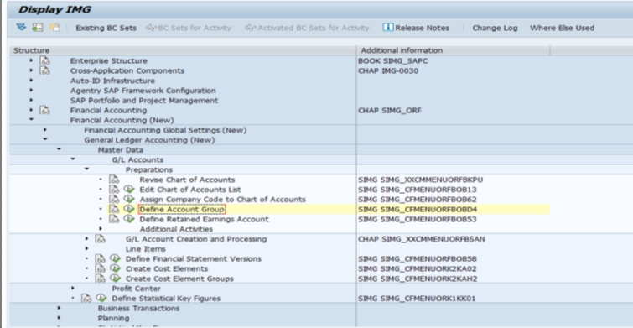The height and width of the screenshot is (328, 633).
Task: Open documentation for Define Statistical Key Figures
Action: tap(86, 299)
